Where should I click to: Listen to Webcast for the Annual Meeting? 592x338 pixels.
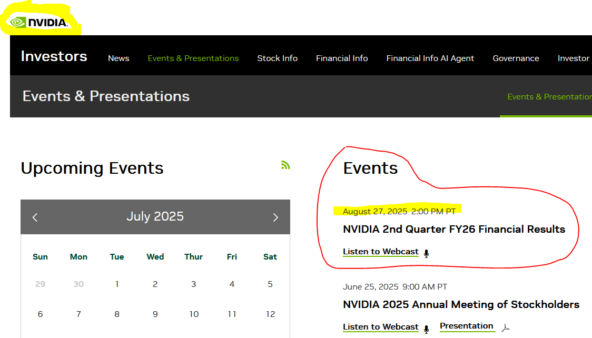[x=380, y=326]
